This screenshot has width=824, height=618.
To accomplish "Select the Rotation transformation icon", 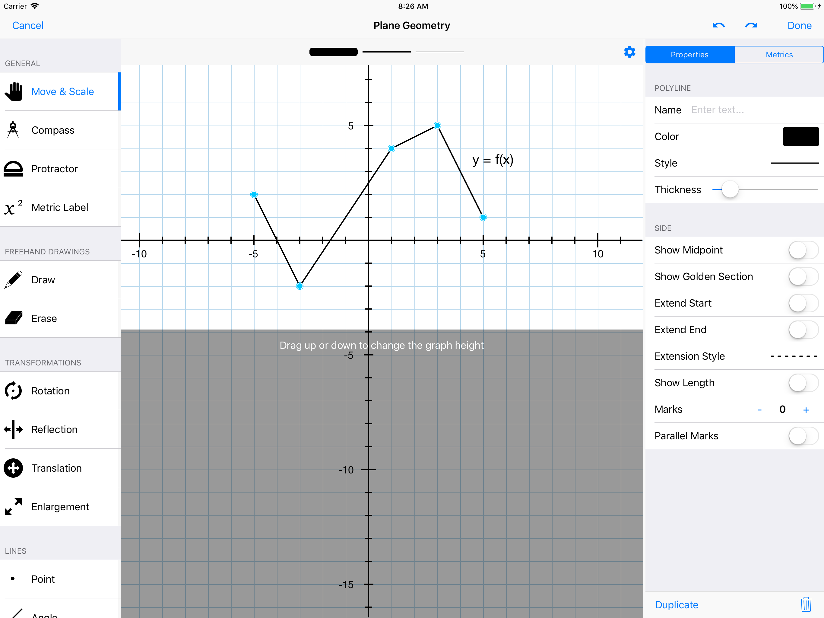I will (x=13, y=391).
